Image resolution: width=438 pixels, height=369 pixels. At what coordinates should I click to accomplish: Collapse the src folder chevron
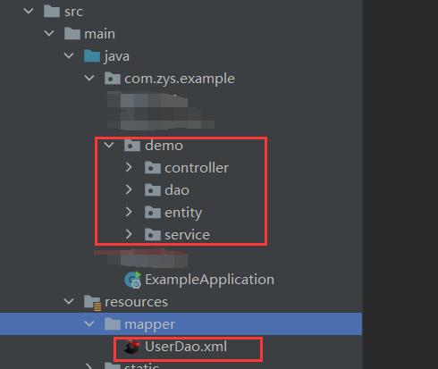(29, 12)
